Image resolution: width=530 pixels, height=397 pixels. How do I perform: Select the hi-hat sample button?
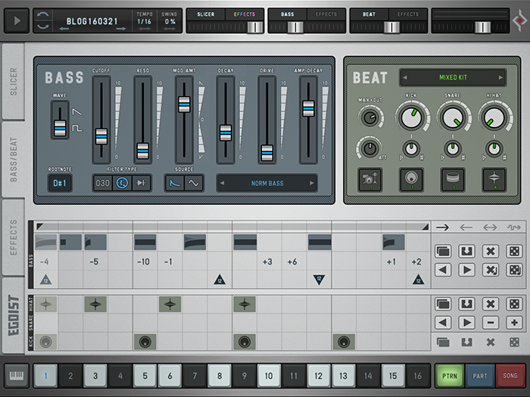494,180
